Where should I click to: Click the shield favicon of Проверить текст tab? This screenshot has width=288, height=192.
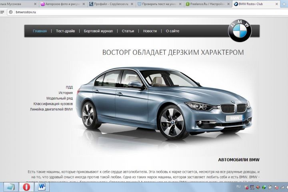pyautogui.click(x=140, y=4)
